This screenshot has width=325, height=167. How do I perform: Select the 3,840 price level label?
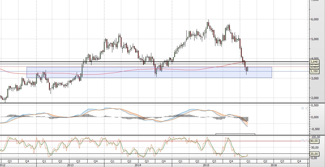point(314,62)
